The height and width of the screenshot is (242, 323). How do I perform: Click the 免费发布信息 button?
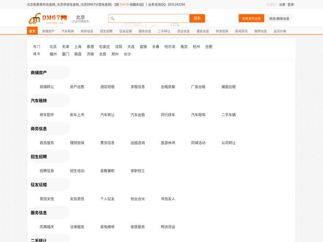pos(251,18)
